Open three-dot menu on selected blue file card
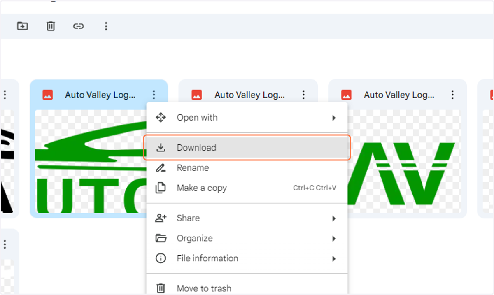The height and width of the screenshot is (295, 494). [x=154, y=95]
